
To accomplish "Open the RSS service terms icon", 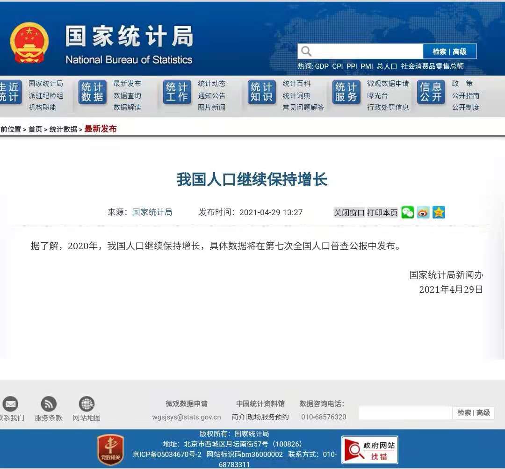I will (49, 404).
